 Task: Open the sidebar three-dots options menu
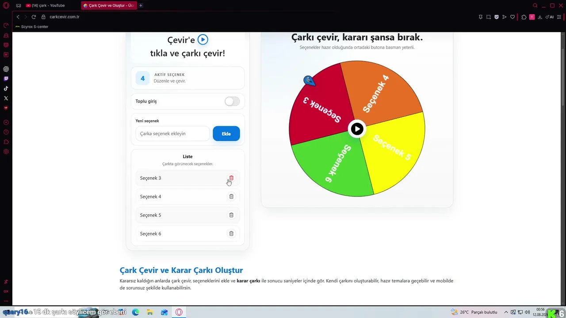point(6,301)
